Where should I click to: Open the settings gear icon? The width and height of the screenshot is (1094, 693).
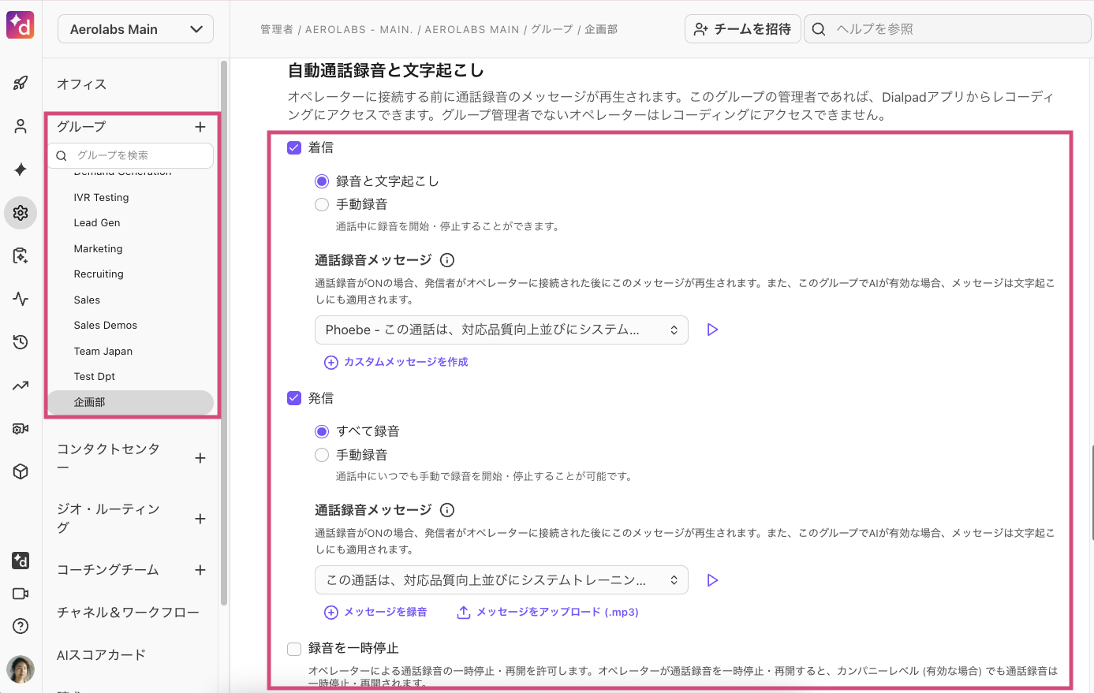point(21,213)
